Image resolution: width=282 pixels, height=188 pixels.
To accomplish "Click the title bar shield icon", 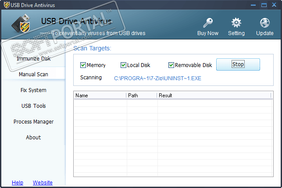I will point(7,5).
